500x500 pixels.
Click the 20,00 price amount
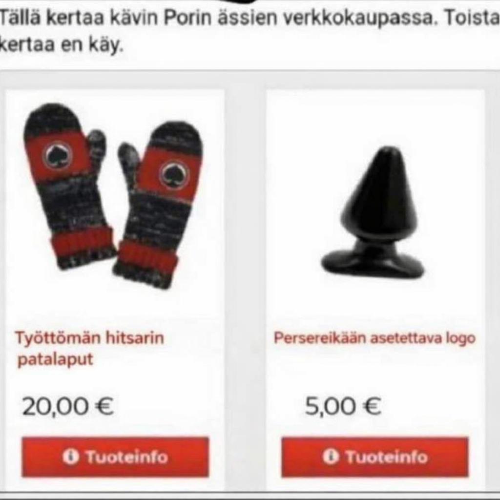(56, 406)
